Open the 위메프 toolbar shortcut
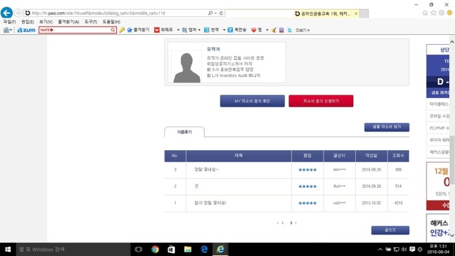This screenshot has height=256, width=455. pyautogui.click(x=164, y=30)
